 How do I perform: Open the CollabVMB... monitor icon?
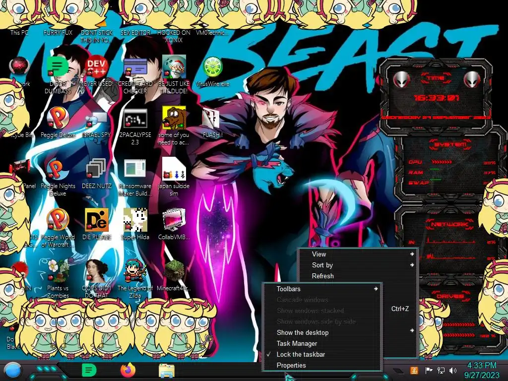click(174, 220)
